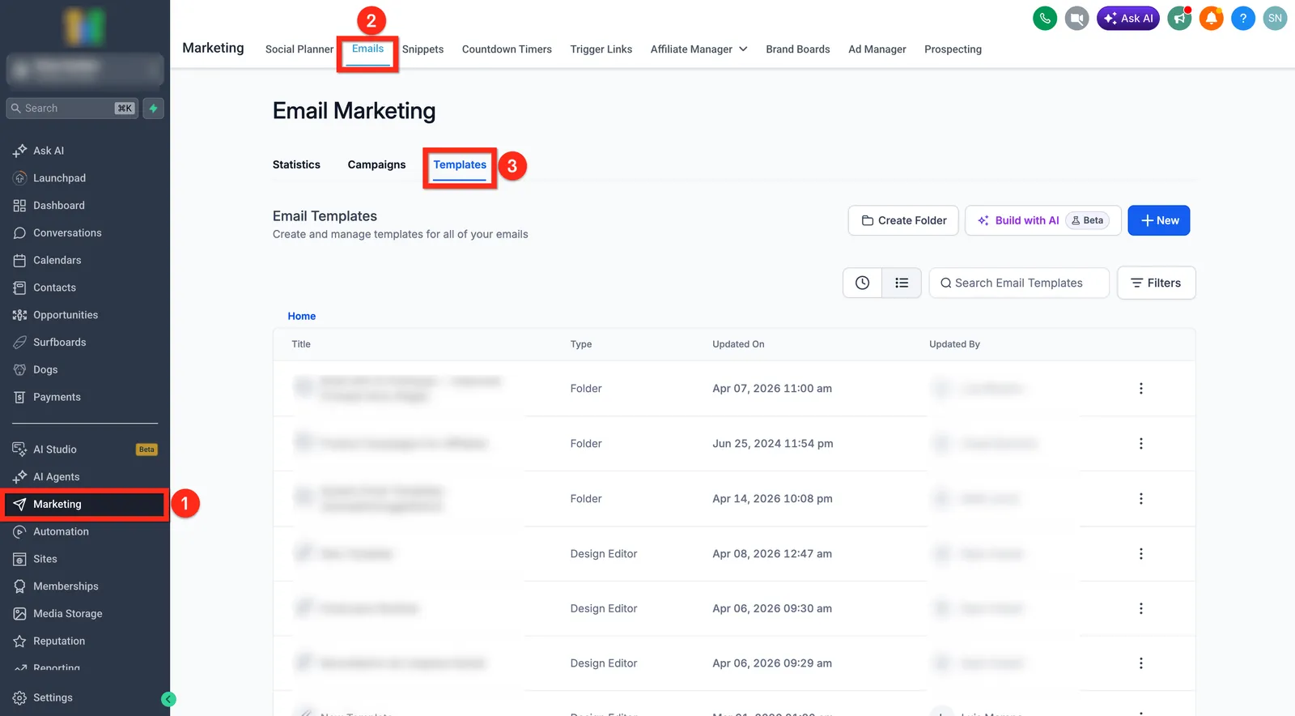Collapse sidebar with green arrow button
This screenshot has height=716, width=1295.
(x=168, y=700)
